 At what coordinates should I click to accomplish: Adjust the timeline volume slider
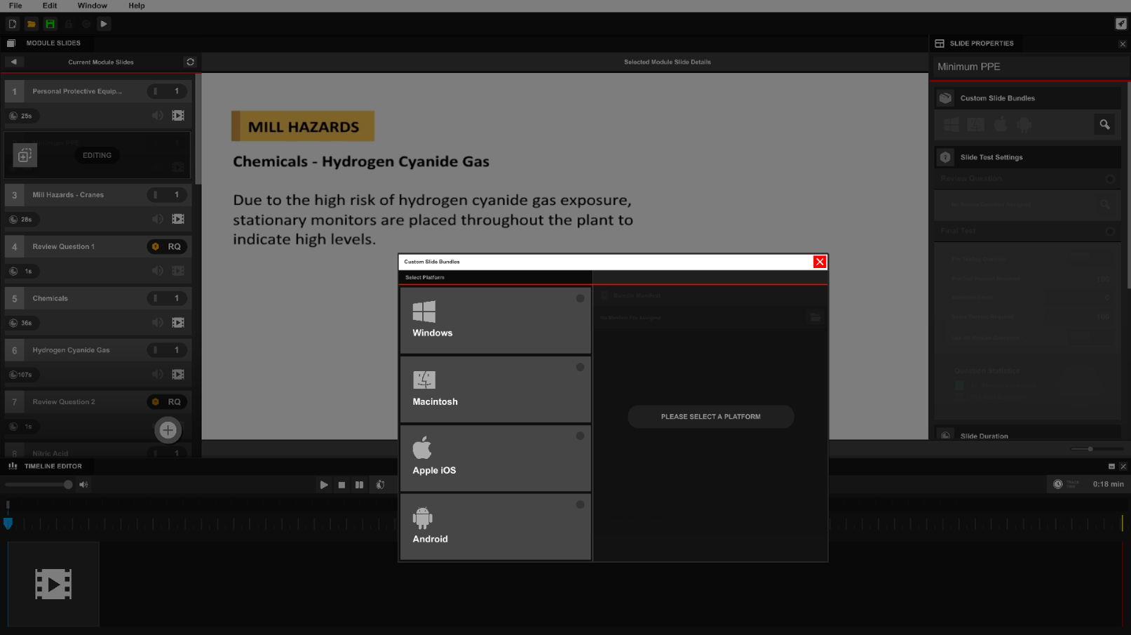67,485
